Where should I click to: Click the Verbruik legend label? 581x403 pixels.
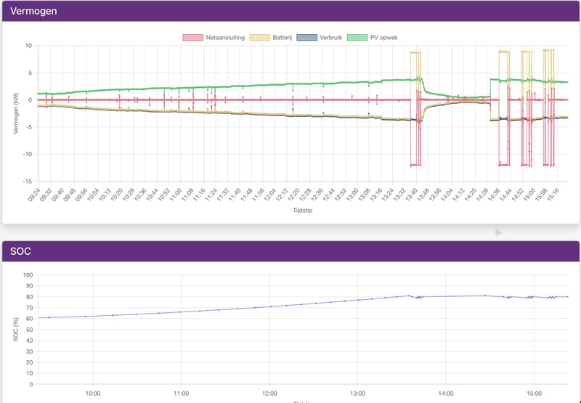pyautogui.click(x=331, y=38)
